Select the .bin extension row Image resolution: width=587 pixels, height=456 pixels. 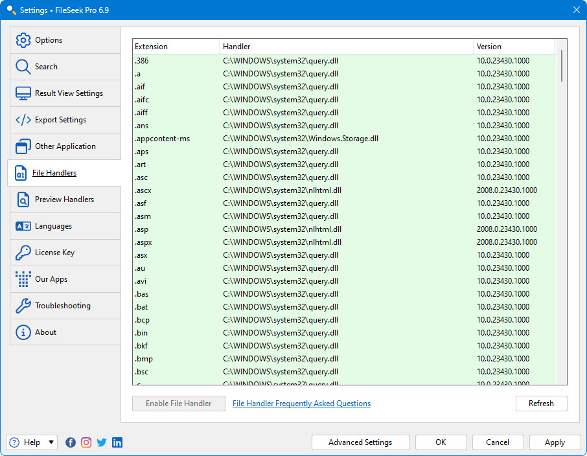click(344, 333)
